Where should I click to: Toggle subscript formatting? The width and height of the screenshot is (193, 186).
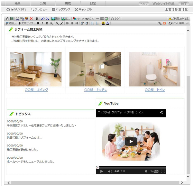57,23
